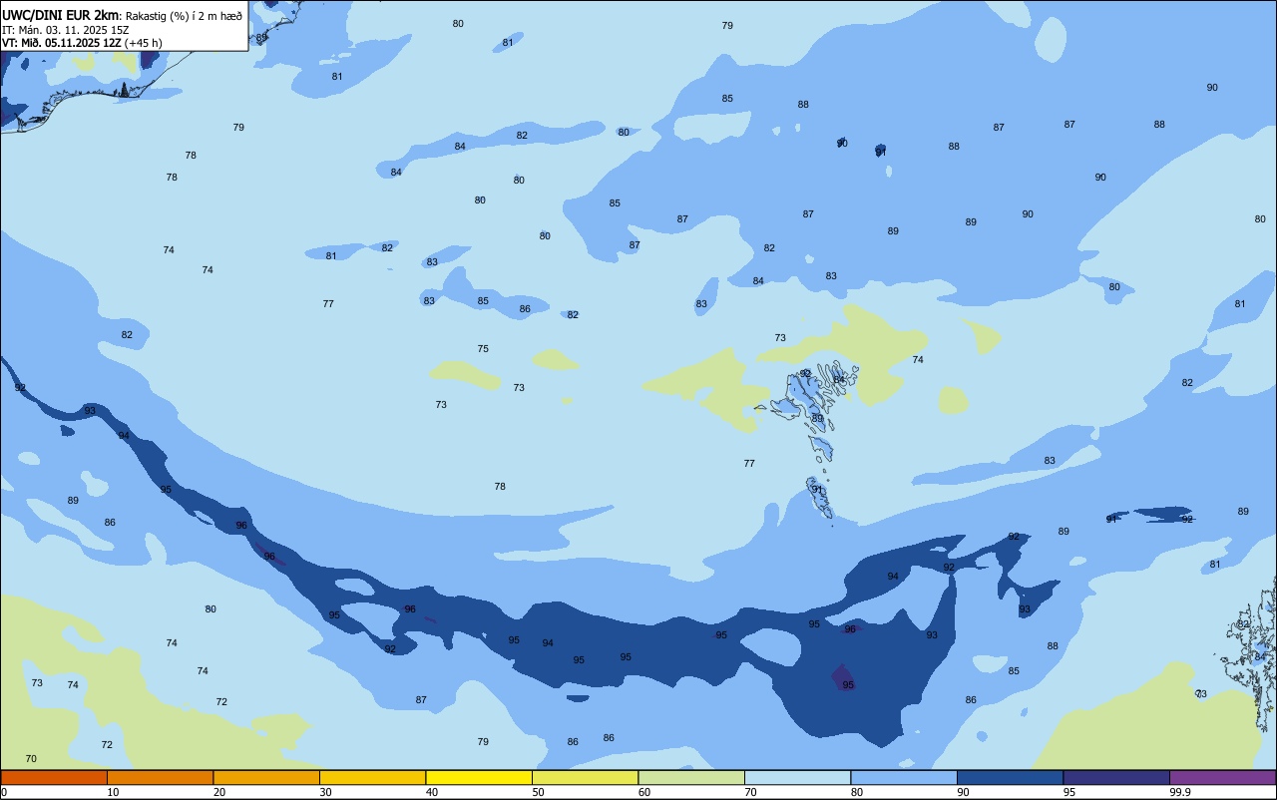This screenshot has width=1277, height=800.
Task: Click the legend tick label "40"
Action: [x=431, y=792]
